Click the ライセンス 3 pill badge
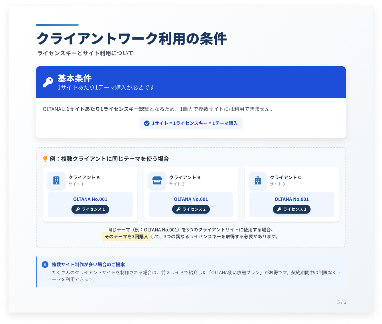The height and width of the screenshot is (324, 382). 292,209
